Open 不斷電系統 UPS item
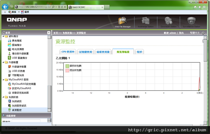210x134 pixels. (16, 75)
